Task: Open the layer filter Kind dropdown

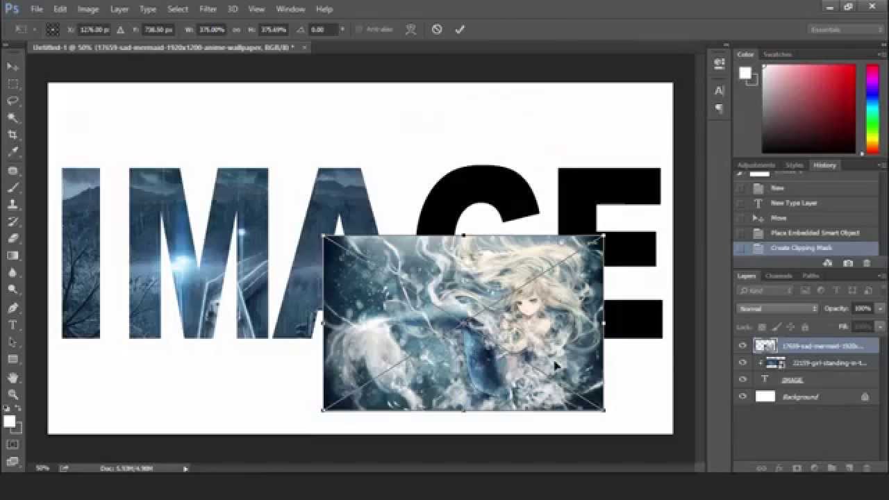Action: coord(765,290)
